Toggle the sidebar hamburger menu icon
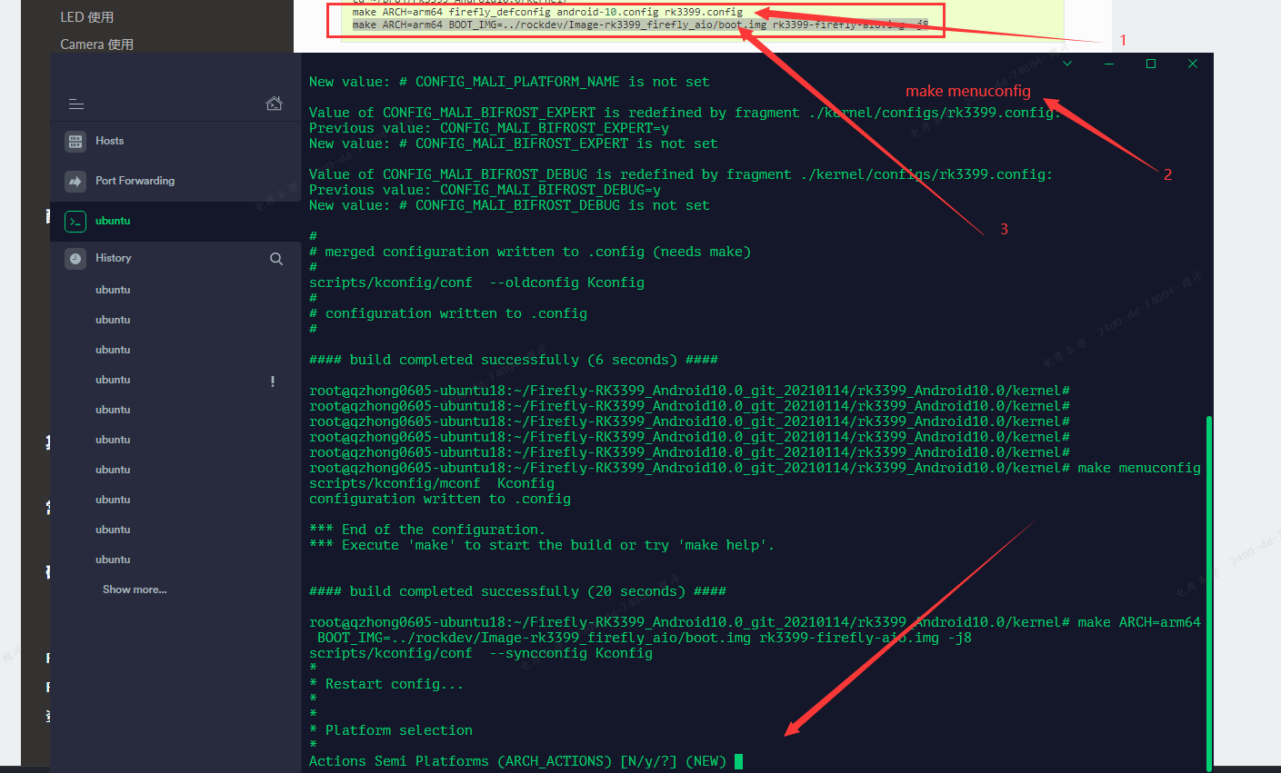The height and width of the screenshot is (773, 1281). point(76,104)
